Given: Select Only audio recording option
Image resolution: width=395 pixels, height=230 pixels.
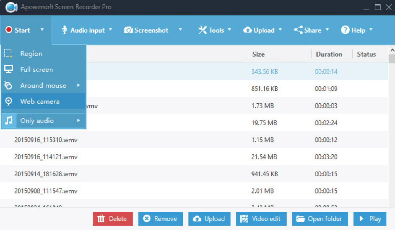Looking at the screenshot, I should [43, 121].
